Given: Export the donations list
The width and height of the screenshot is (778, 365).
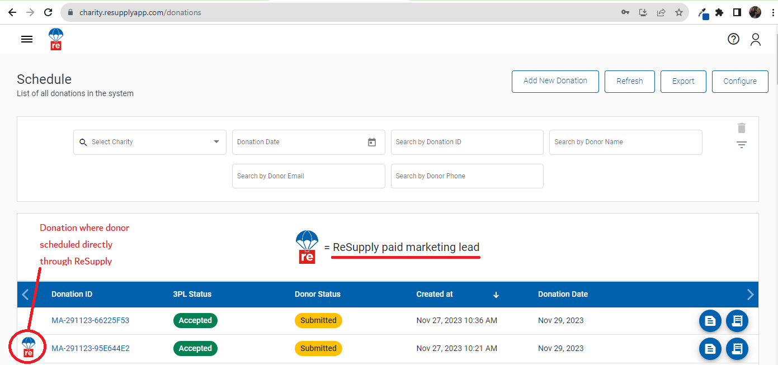Looking at the screenshot, I should pyautogui.click(x=683, y=81).
